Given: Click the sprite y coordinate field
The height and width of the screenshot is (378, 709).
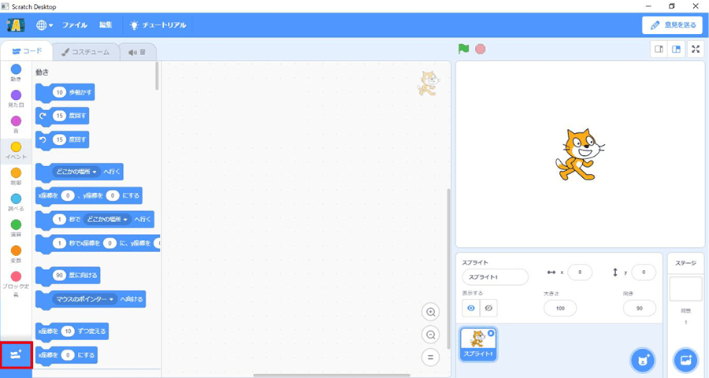Looking at the screenshot, I should (x=644, y=272).
